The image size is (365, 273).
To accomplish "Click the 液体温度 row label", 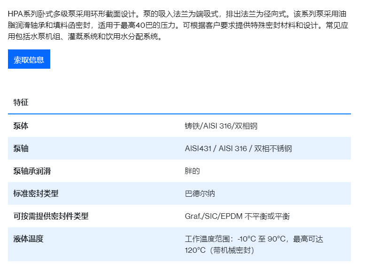I will click(28, 239).
